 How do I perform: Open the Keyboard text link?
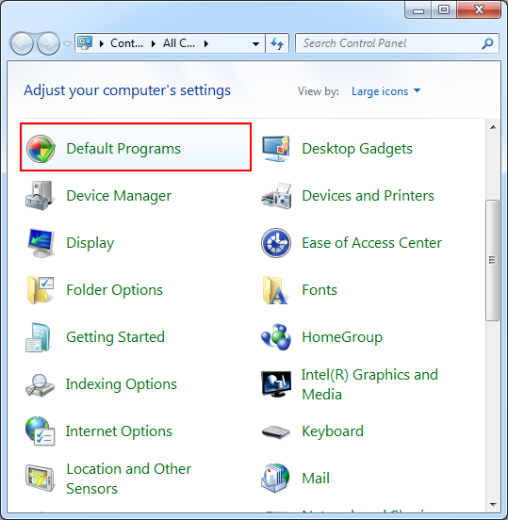(x=333, y=431)
